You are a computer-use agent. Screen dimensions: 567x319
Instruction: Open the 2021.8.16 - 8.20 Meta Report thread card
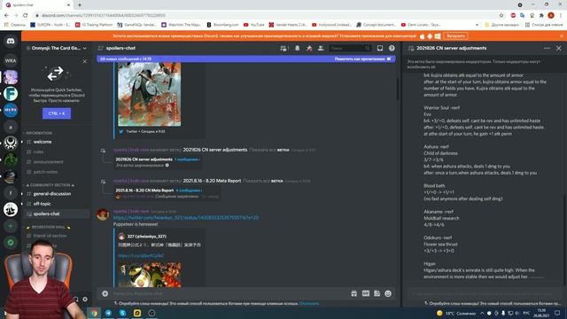tap(167, 193)
